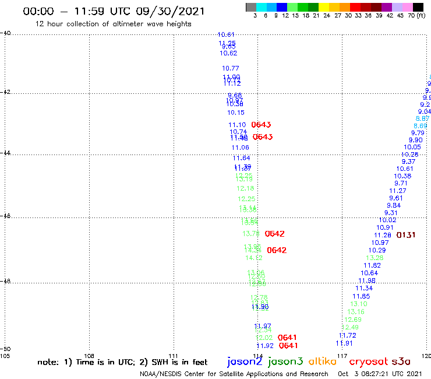This screenshot has height=379, width=431.
Task: Click the 11.82 wave height reading
Action: (x=372, y=265)
